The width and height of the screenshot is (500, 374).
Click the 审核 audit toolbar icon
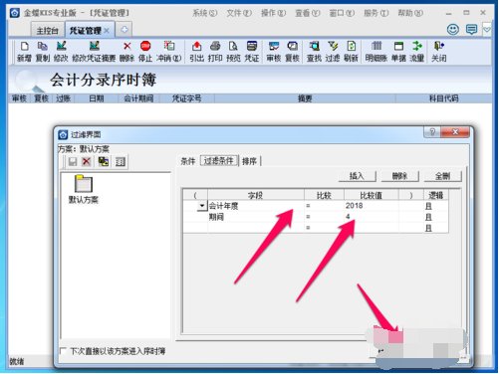[x=274, y=52]
